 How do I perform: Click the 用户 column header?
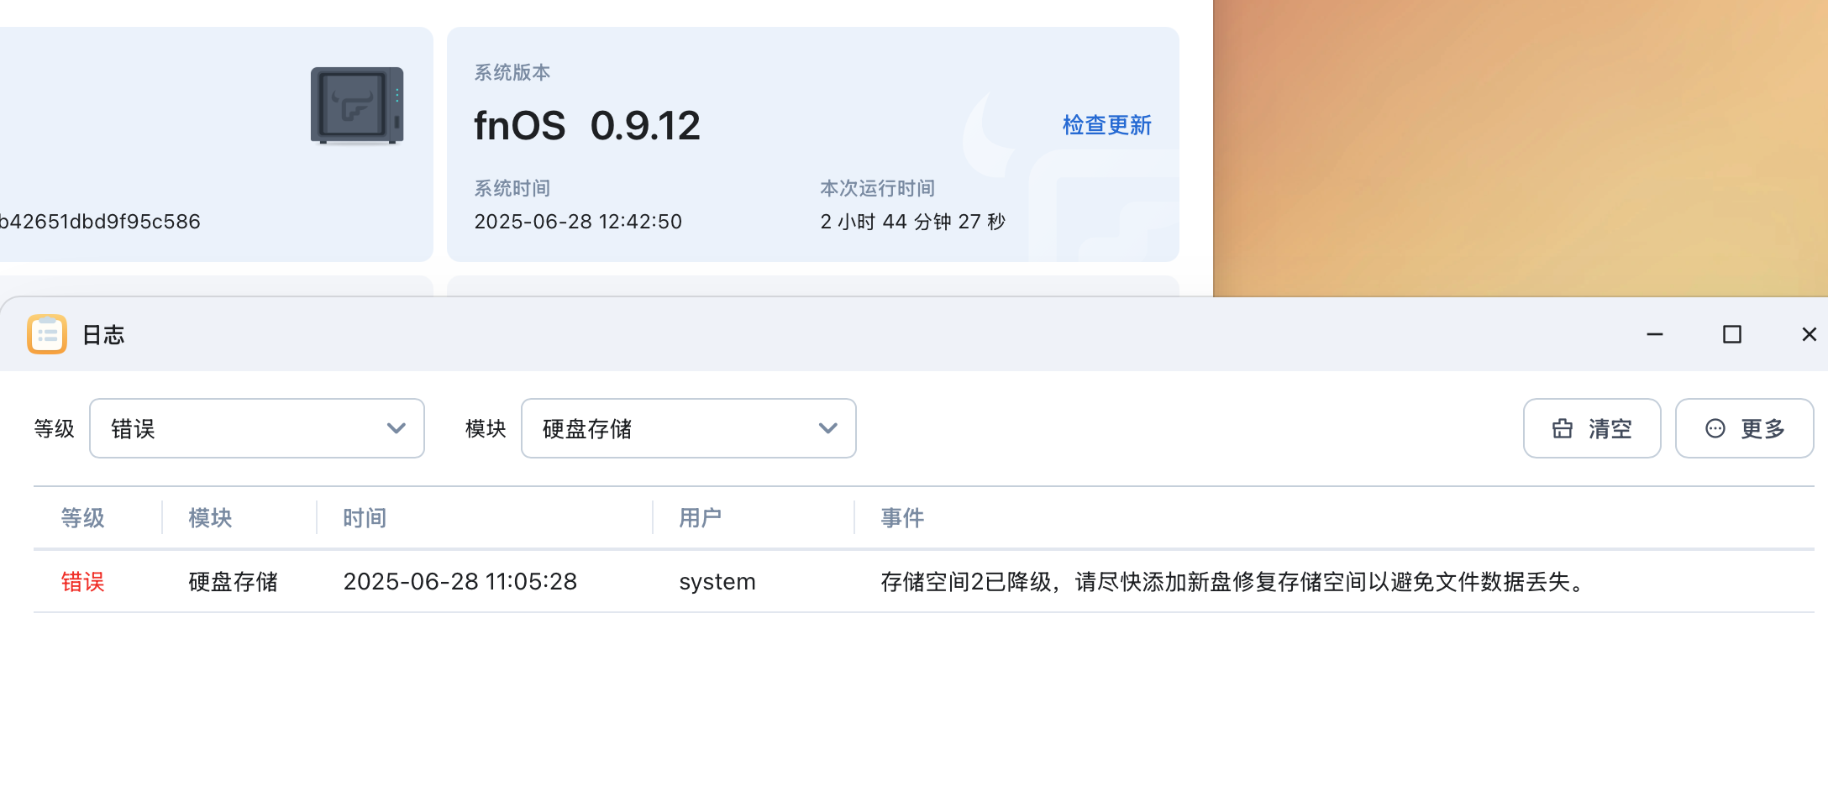[701, 517]
